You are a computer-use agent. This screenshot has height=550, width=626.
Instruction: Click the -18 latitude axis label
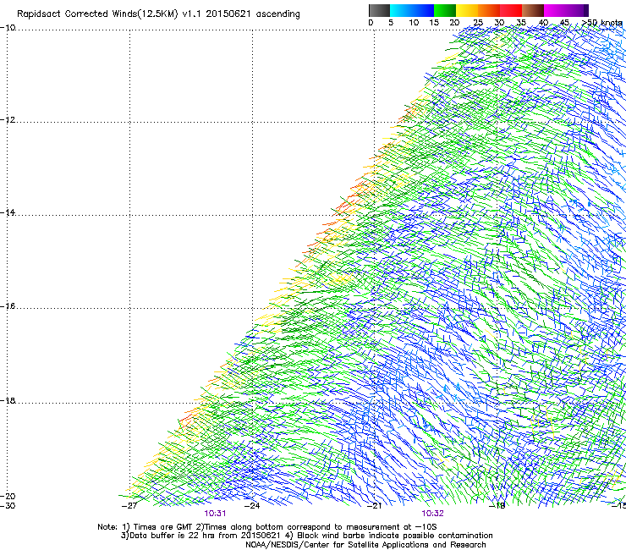tap(8, 400)
